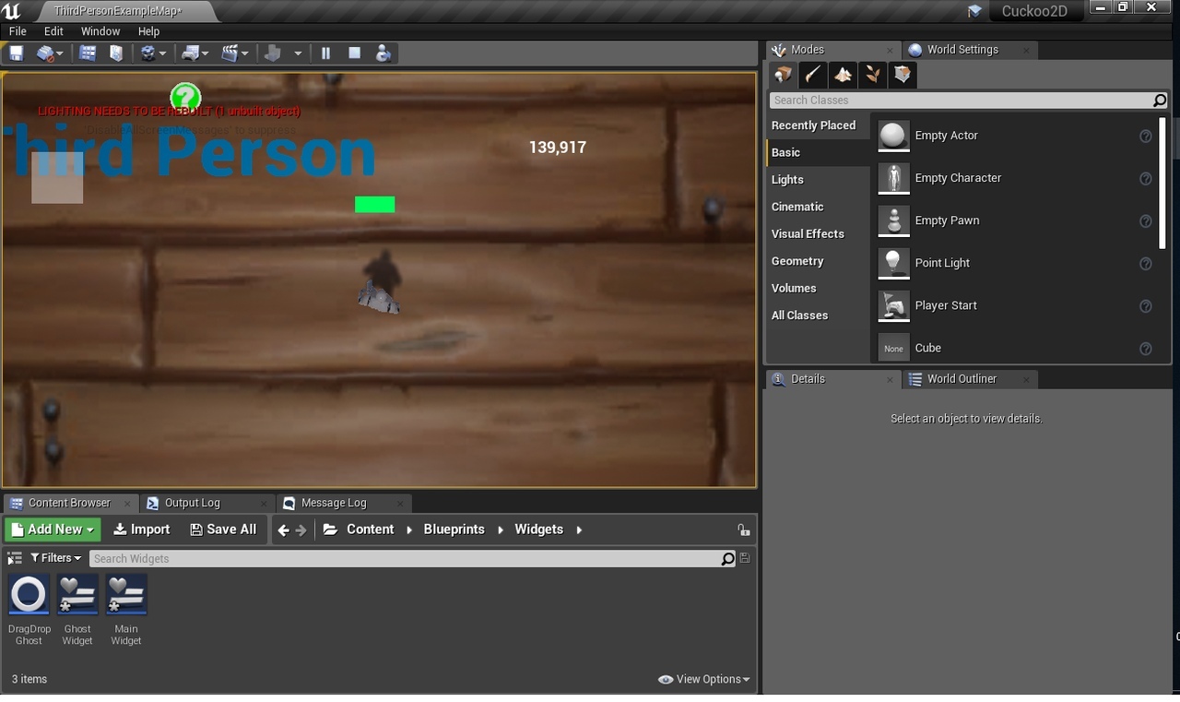This screenshot has height=702, width=1180.
Task: Select the Lights category
Action: pyautogui.click(x=788, y=180)
